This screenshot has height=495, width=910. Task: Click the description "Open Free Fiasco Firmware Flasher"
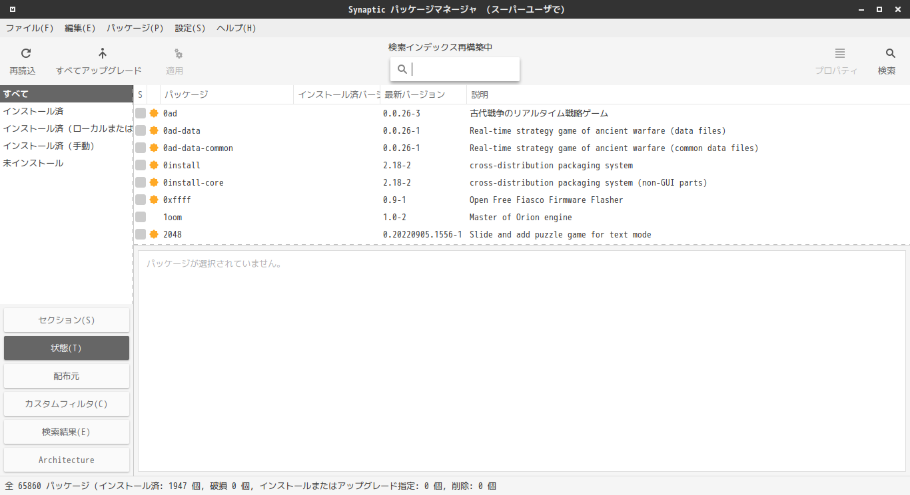[x=546, y=200]
